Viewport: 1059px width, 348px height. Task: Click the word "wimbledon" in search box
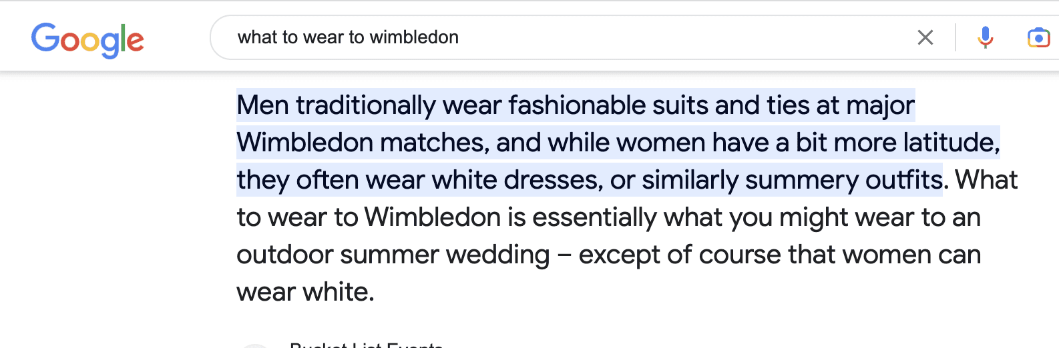pyautogui.click(x=414, y=37)
